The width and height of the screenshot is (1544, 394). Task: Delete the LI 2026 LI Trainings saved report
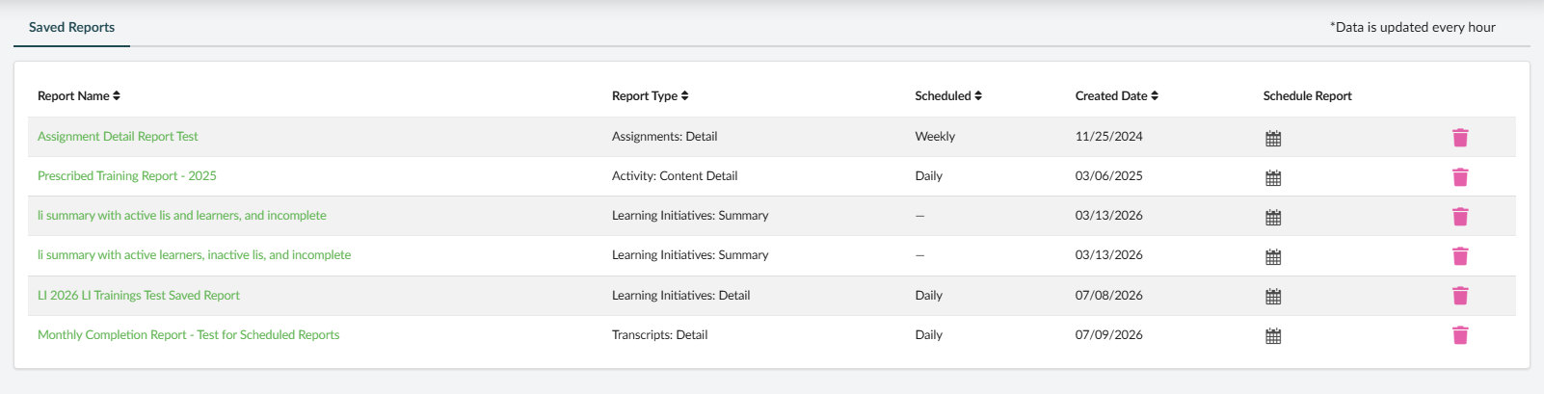(1460, 296)
